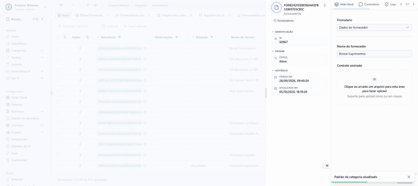Check the QA Aprovacao 21-09 row checkbox
This screenshot has height=186, width=418.
point(58,70)
